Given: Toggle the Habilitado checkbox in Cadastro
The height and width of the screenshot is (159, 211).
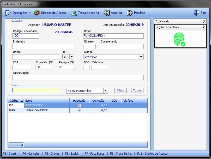Looking at the screenshot, I should coord(56,32).
